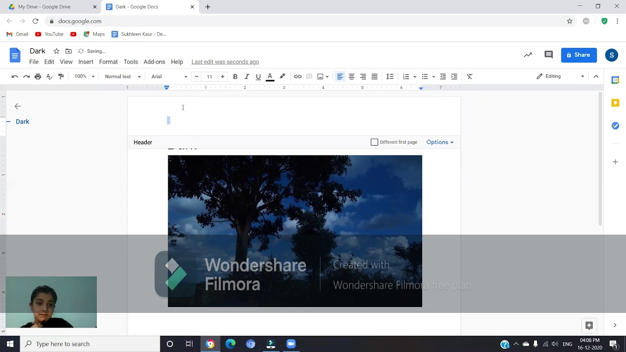Open the Insert menu

pyautogui.click(x=86, y=62)
